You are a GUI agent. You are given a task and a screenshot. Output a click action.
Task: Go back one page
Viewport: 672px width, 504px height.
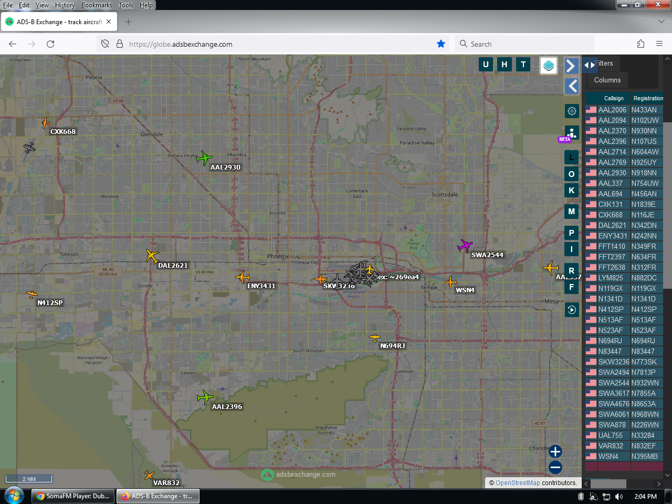tap(13, 44)
